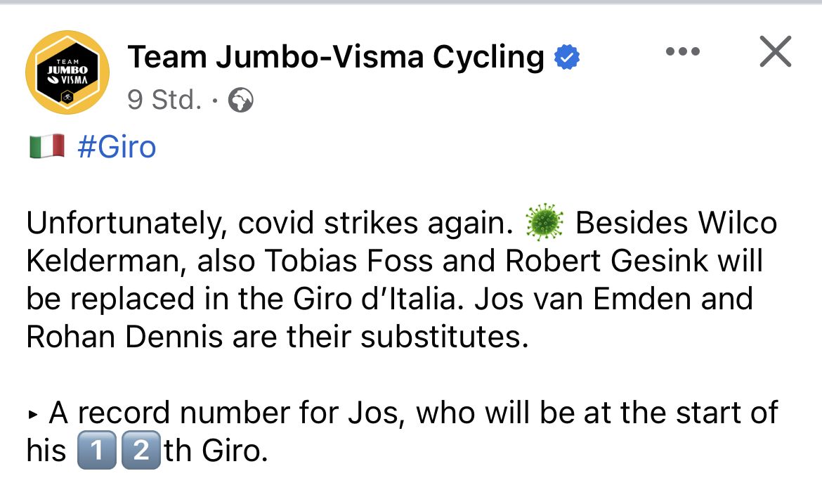This screenshot has width=822, height=490.
Task: Open the '9 Std.' post timestamp
Action: pyautogui.click(x=164, y=101)
